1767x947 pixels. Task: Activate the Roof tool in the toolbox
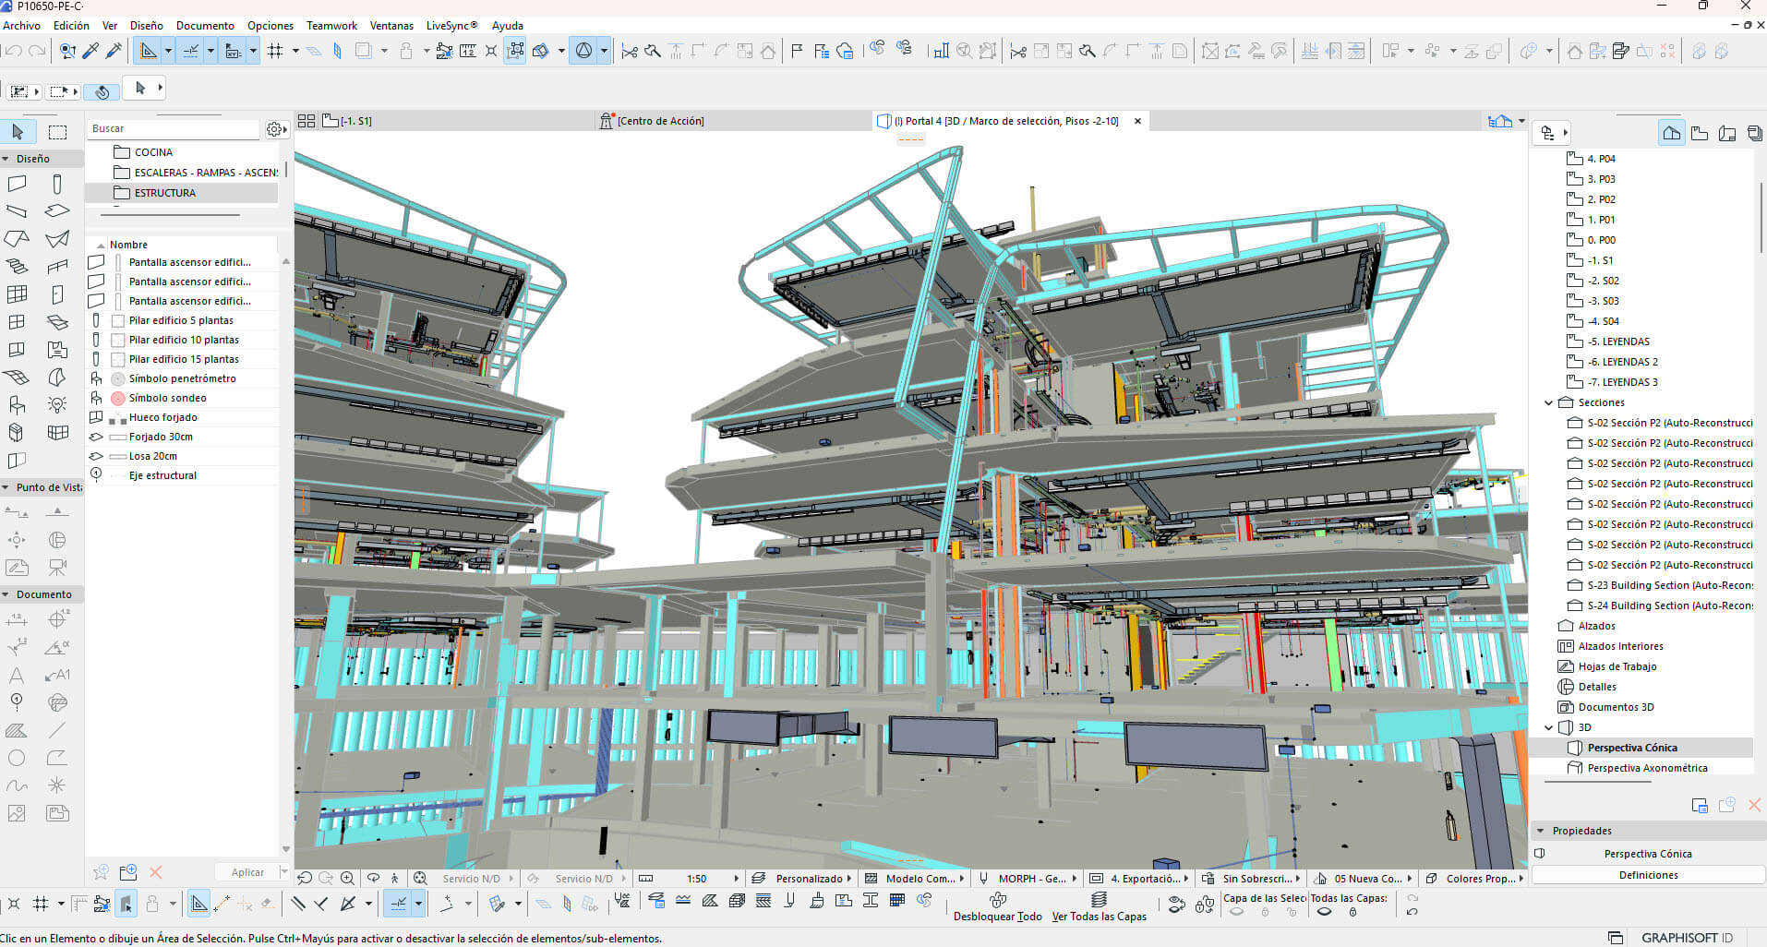point(17,239)
